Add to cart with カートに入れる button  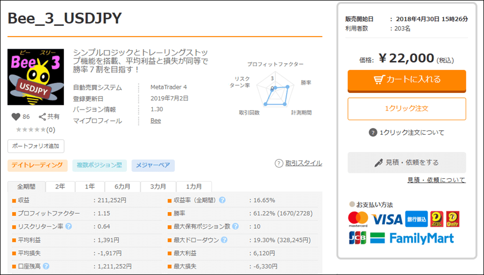click(407, 79)
